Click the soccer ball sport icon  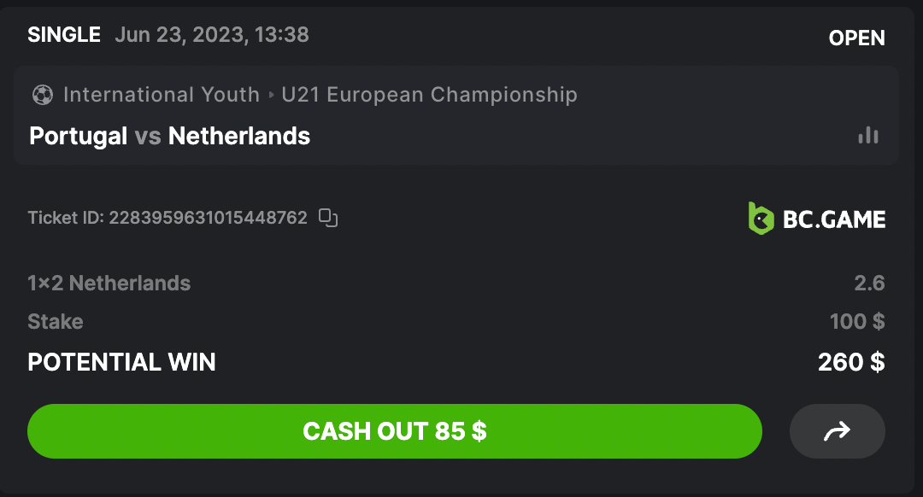pyautogui.click(x=43, y=95)
